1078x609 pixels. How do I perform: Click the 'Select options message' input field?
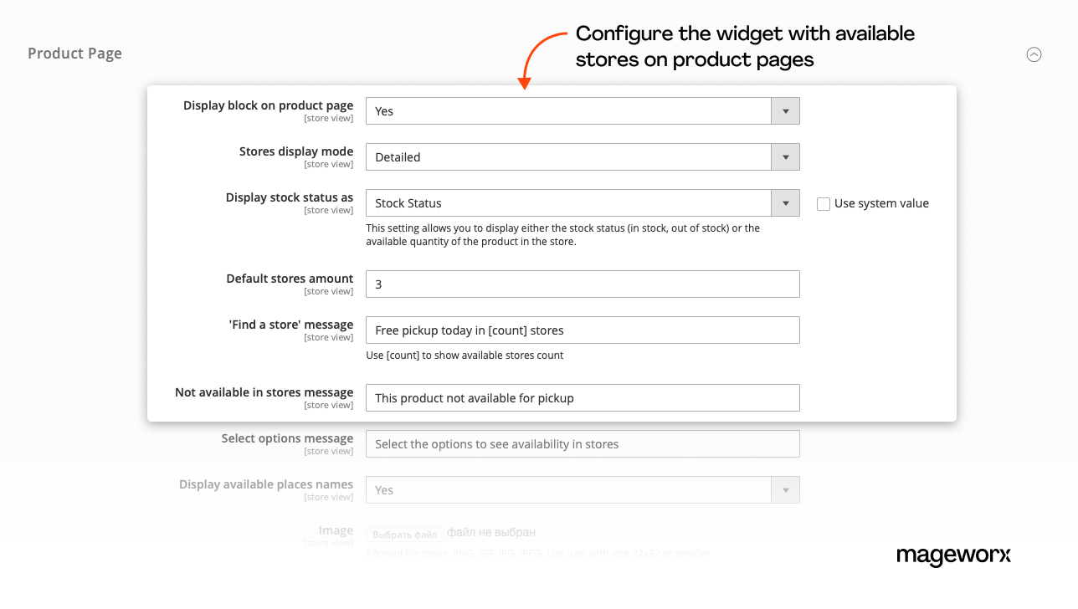coord(583,444)
